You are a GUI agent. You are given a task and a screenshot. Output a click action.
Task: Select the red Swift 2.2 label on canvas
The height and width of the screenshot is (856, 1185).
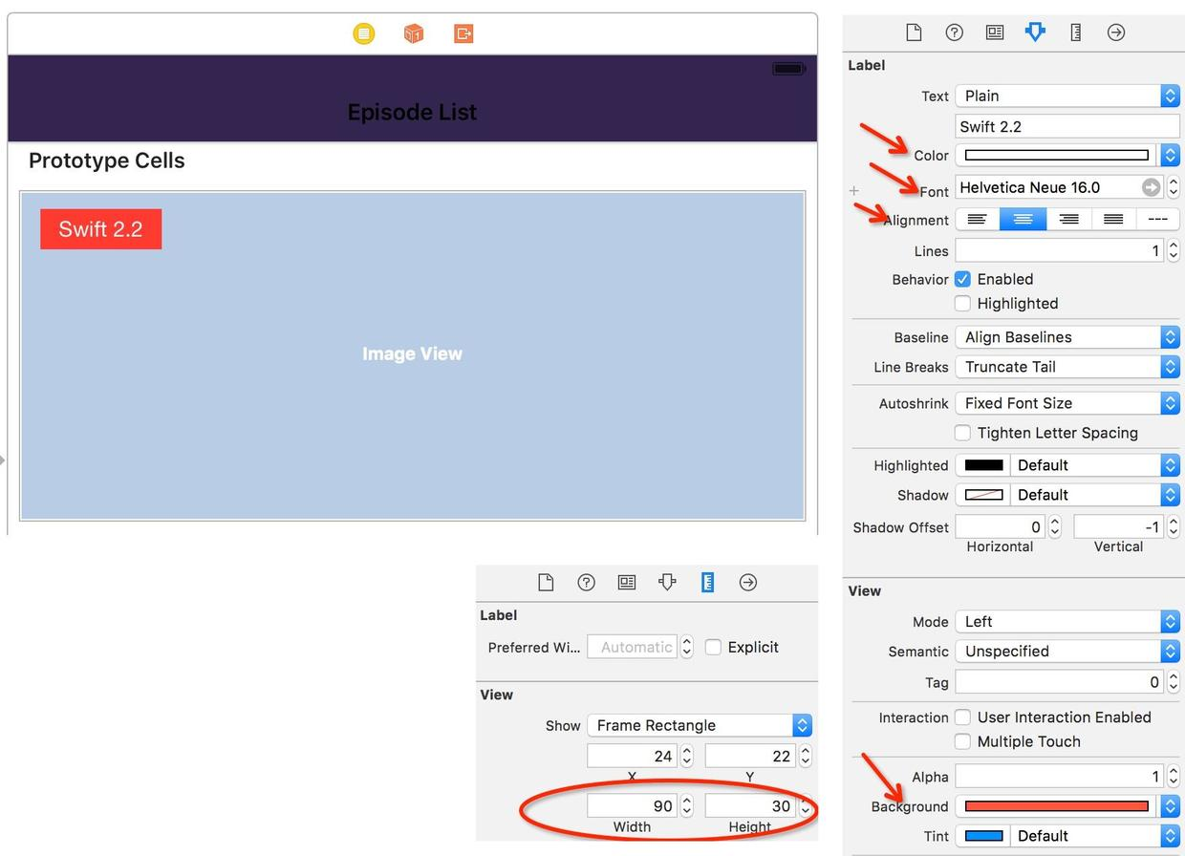tap(100, 229)
